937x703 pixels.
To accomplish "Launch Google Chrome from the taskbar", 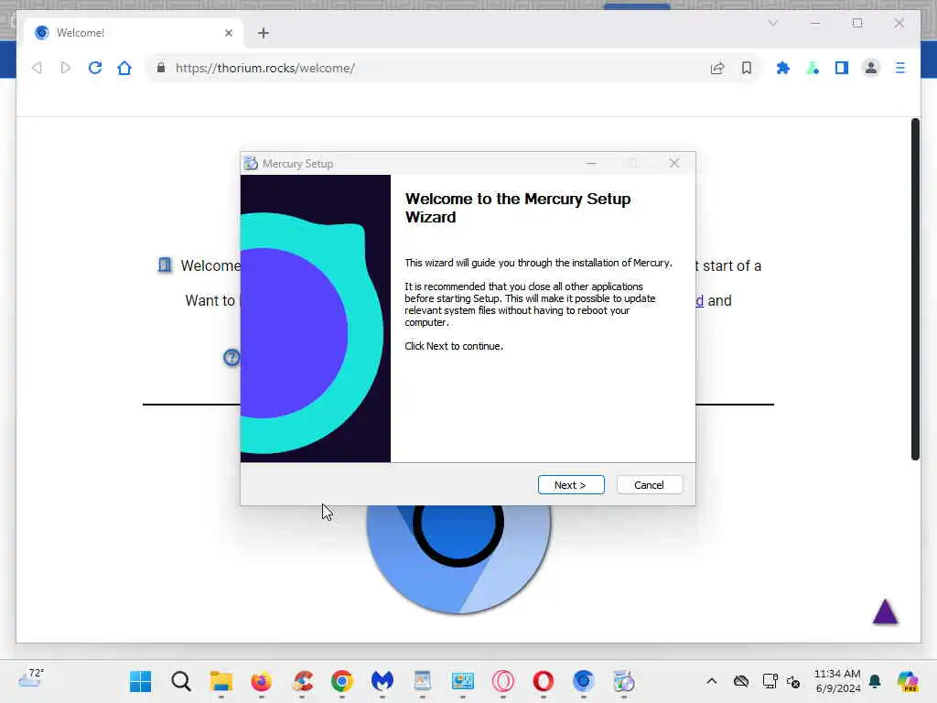I will (342, 681).
